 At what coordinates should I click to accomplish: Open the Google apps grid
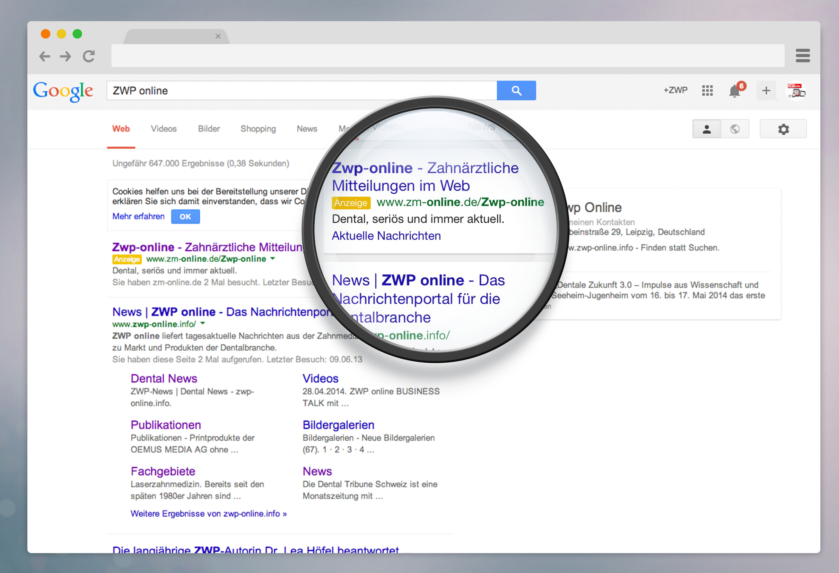point(707,90)
